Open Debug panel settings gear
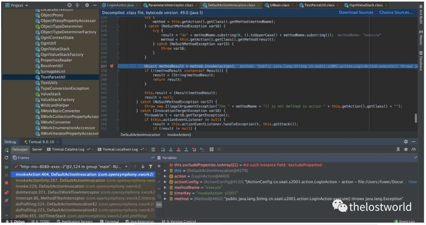 coord(405,141)
